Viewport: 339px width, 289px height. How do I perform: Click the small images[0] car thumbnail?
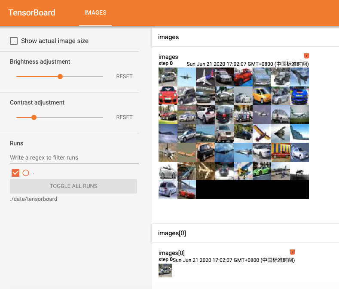coord(165,271)
